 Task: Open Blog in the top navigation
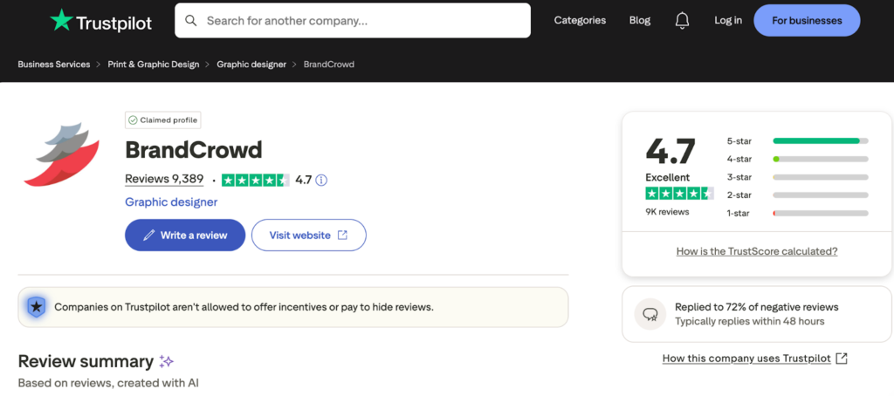click(640, 21)
